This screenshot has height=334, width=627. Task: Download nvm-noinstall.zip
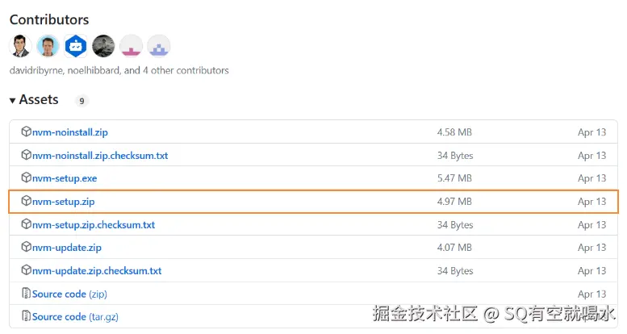(72, 132)
